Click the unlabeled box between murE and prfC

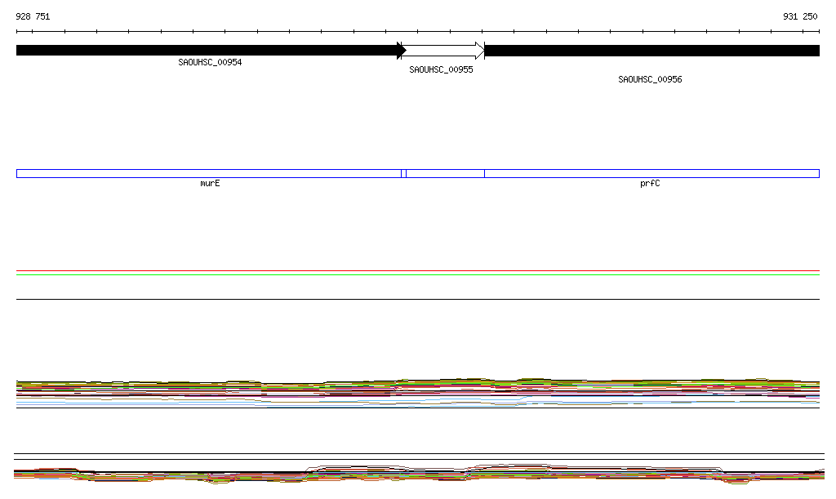coord(445,173)
